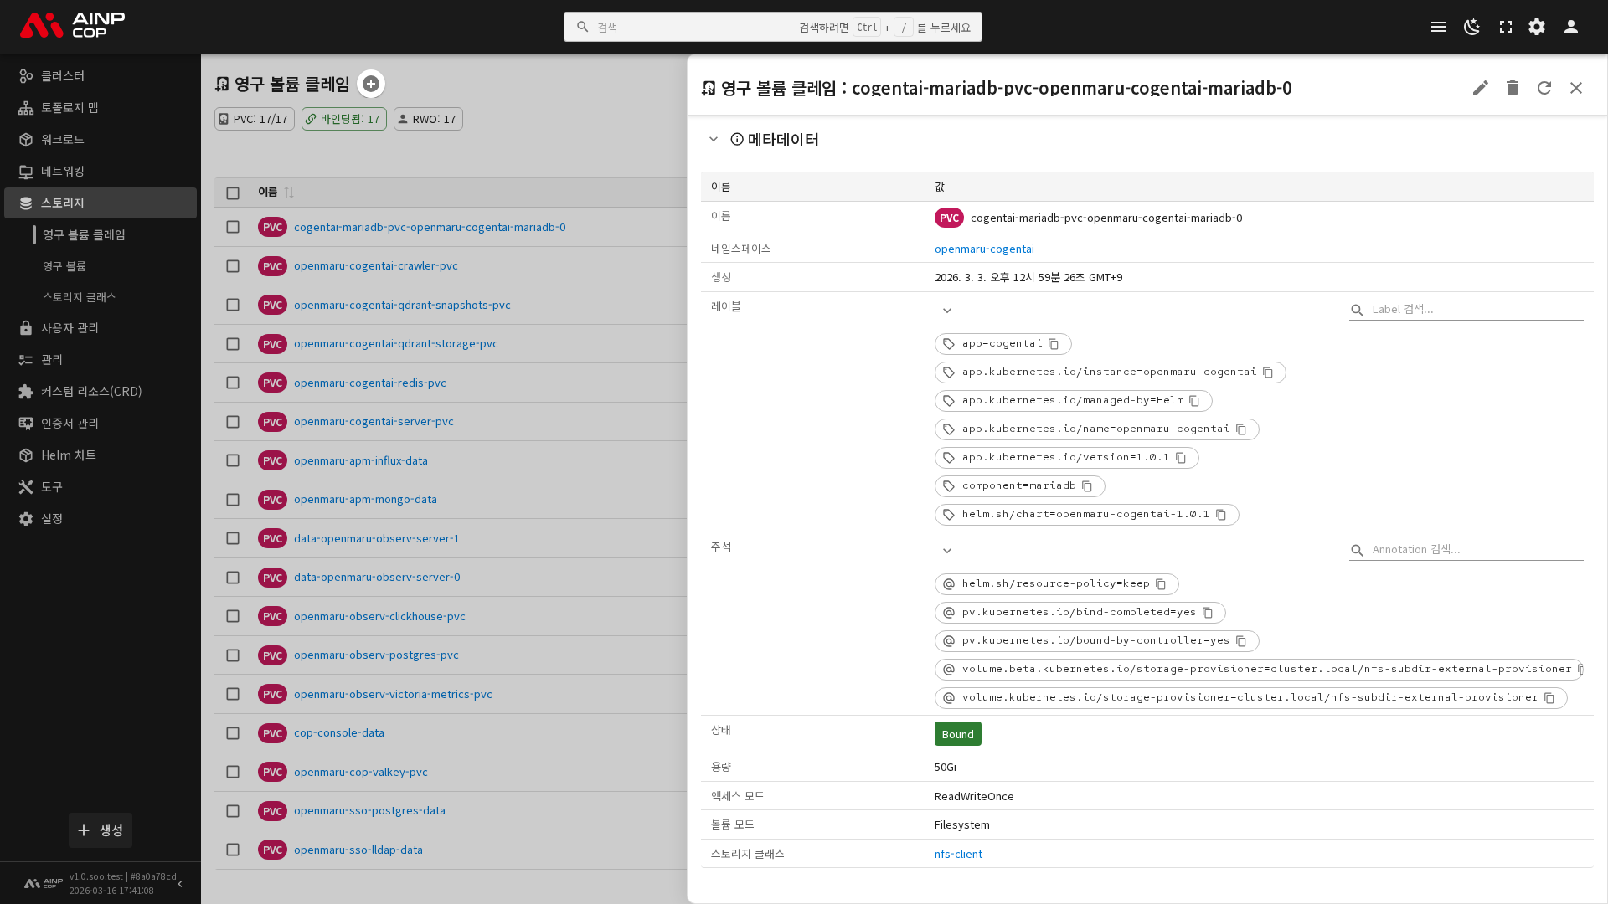Open the nfs-client storage class link

(x=958, y=854)
